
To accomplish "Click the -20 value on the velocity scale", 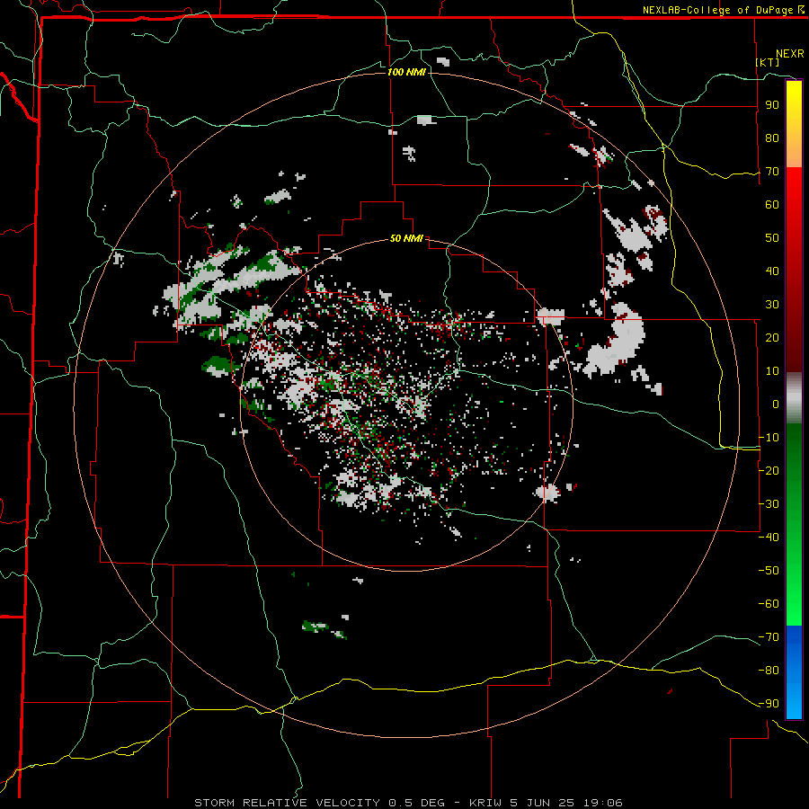I will (x=769, y=470).
